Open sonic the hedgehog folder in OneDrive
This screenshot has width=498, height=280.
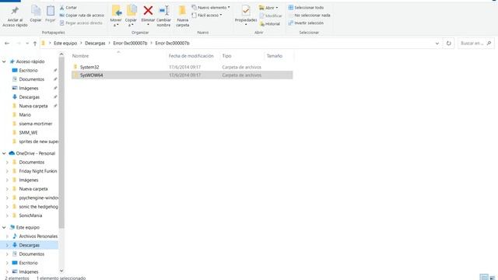pos(38,207)
